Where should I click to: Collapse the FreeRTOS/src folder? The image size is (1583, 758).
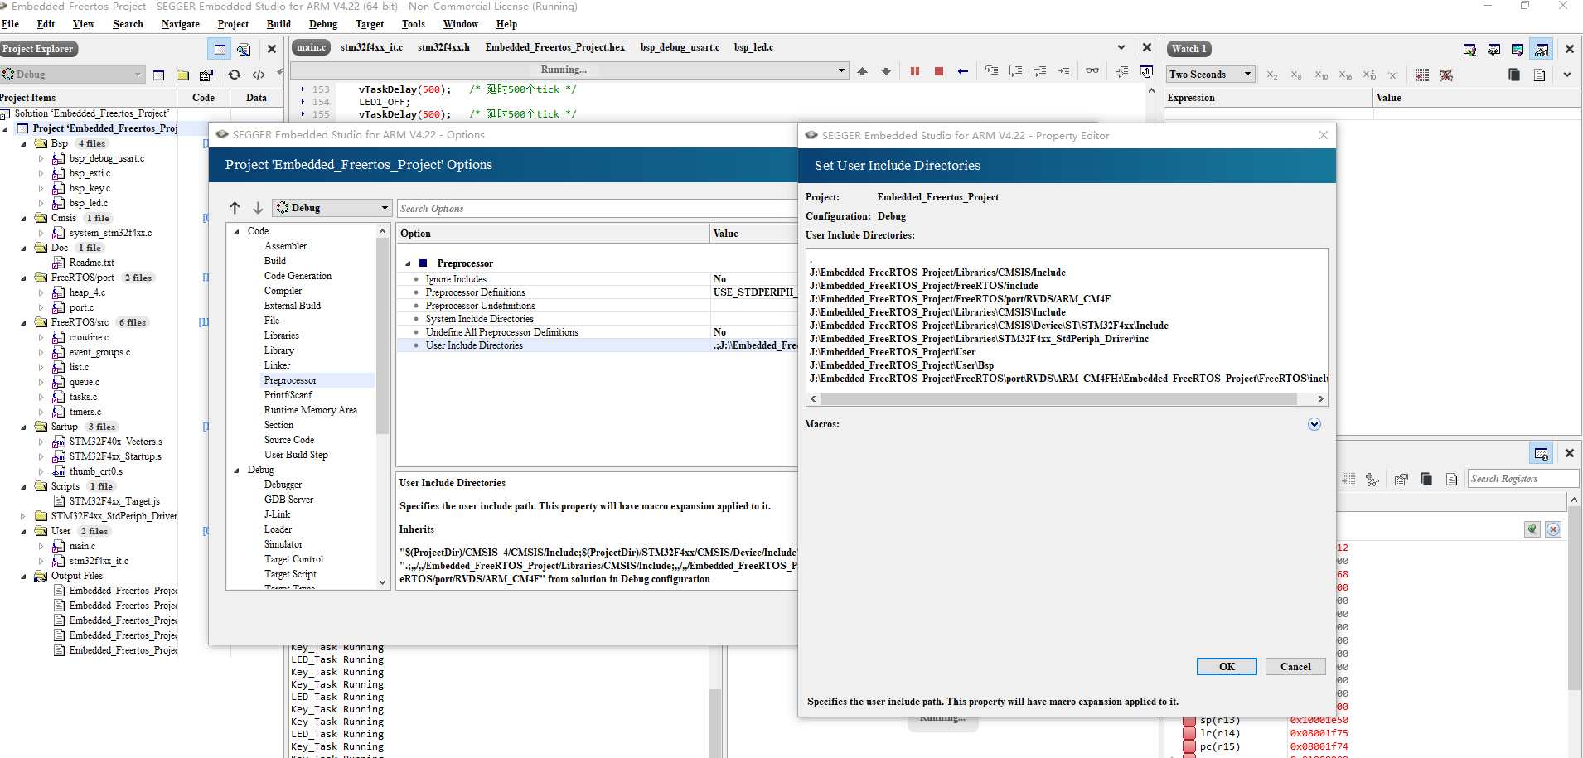tap(23, 322)
